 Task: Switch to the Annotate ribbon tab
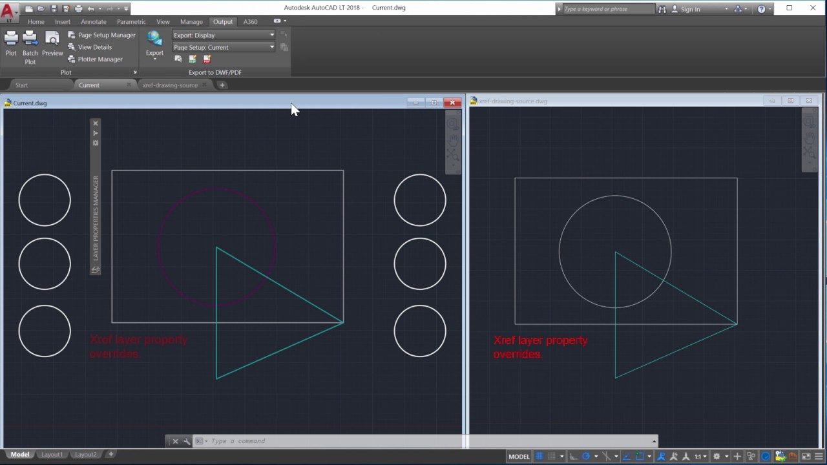pos(94,21)
